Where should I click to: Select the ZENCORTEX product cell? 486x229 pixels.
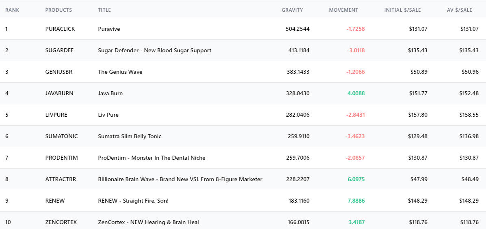pyautogui.click(x=61, y=222)
